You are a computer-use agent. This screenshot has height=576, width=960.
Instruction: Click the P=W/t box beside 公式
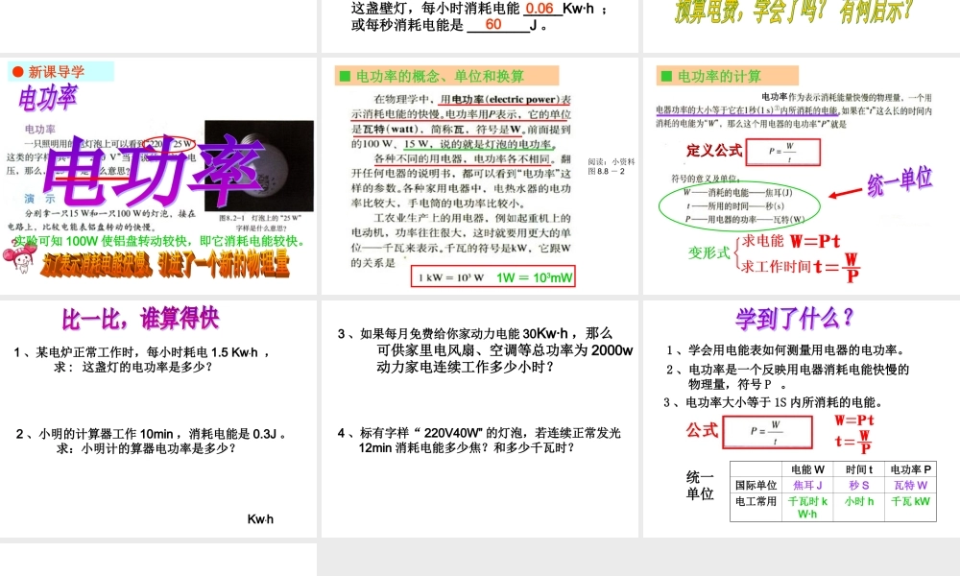(x=767, y=432)
